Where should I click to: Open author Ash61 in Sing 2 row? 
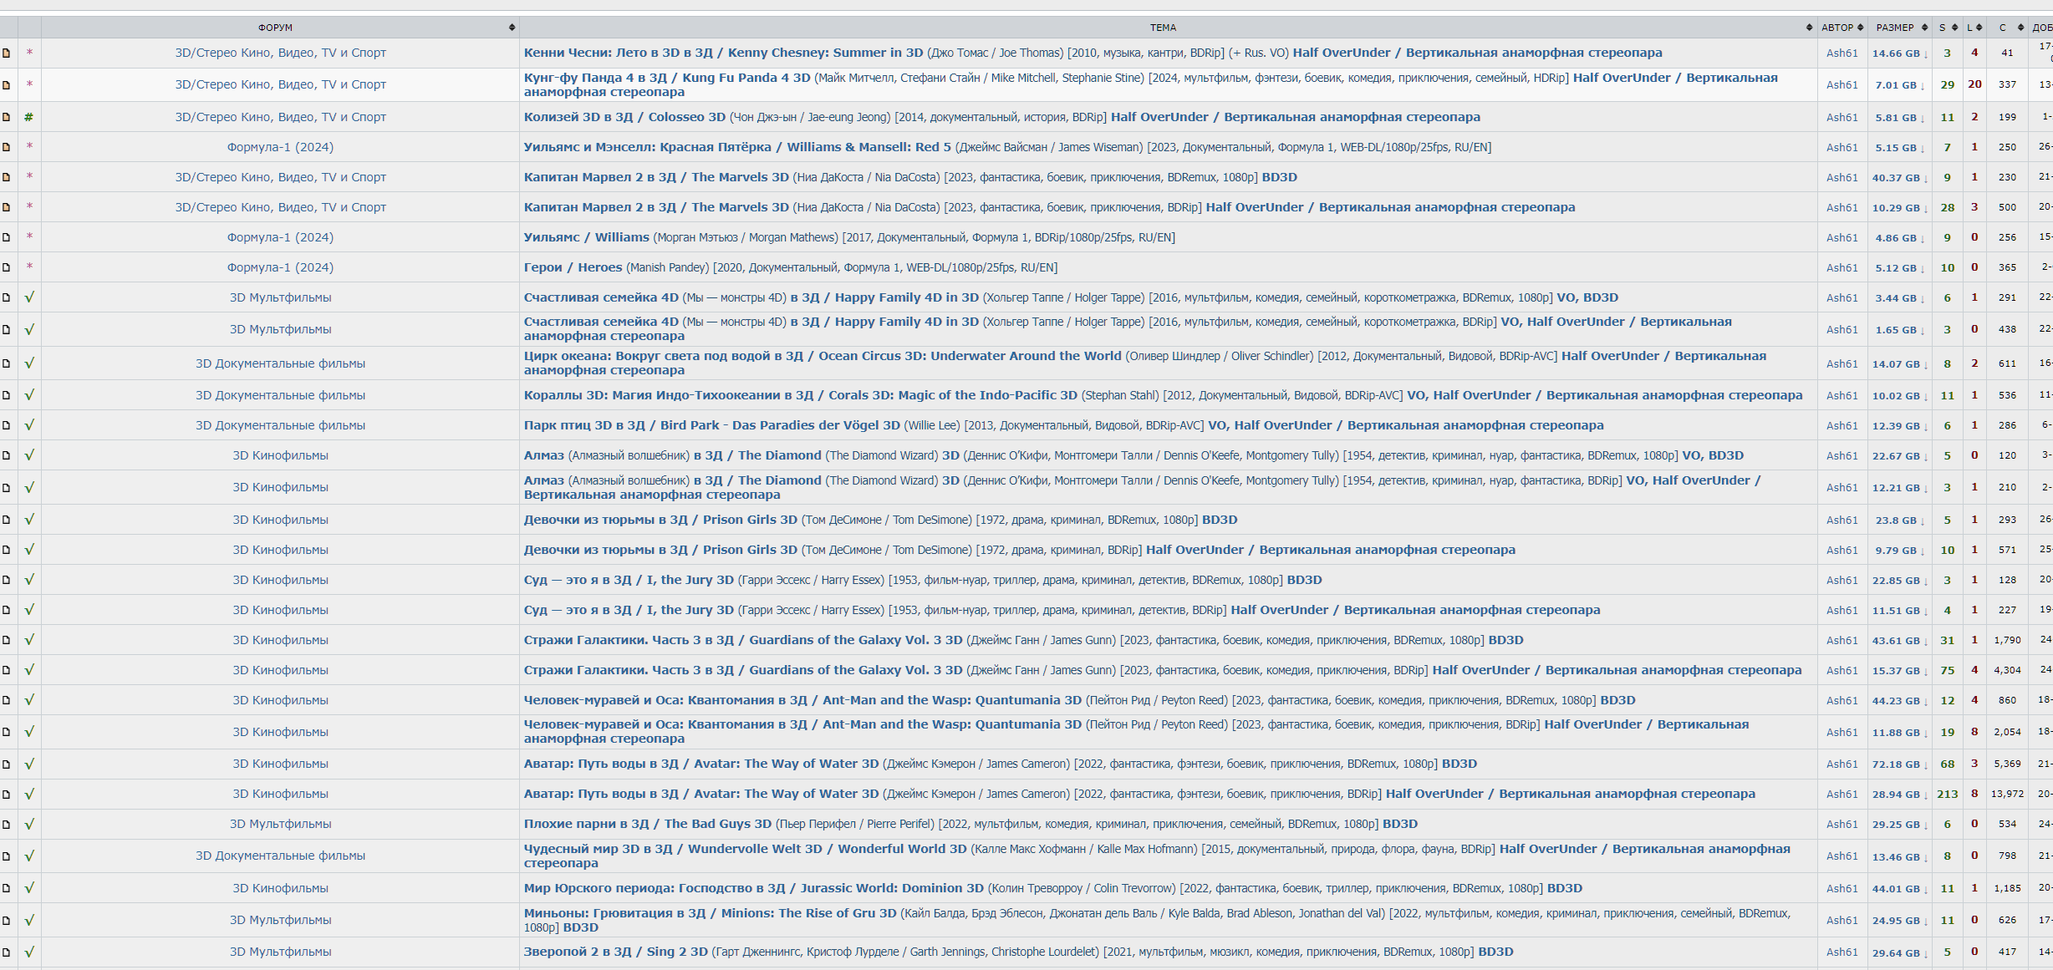point(1842,952)
